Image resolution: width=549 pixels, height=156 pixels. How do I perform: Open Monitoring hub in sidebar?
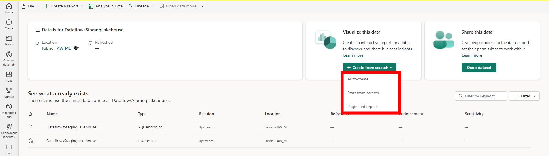point(9,107)
